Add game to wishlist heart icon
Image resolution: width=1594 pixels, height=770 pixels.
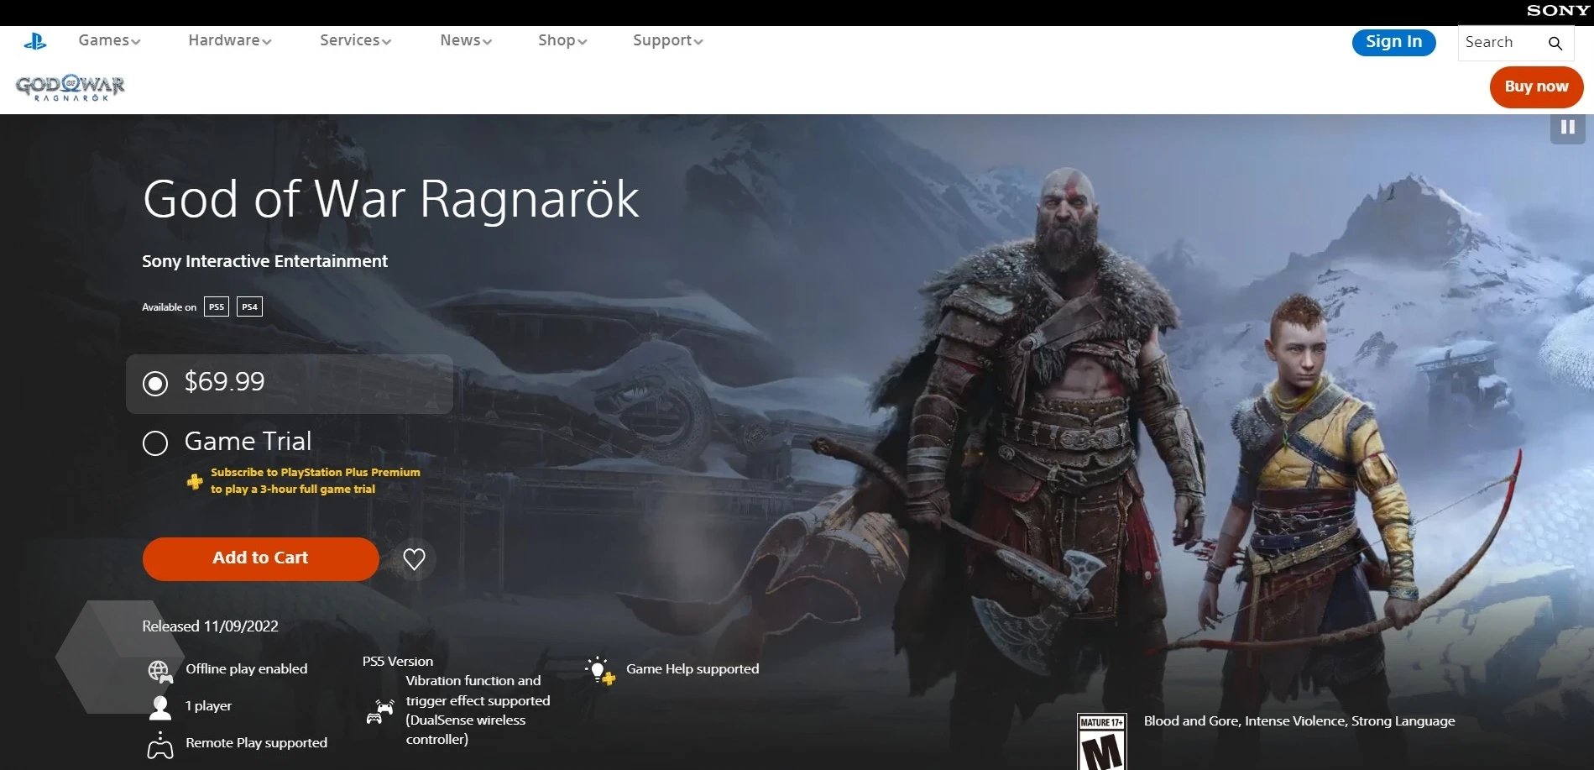[414, 558]
